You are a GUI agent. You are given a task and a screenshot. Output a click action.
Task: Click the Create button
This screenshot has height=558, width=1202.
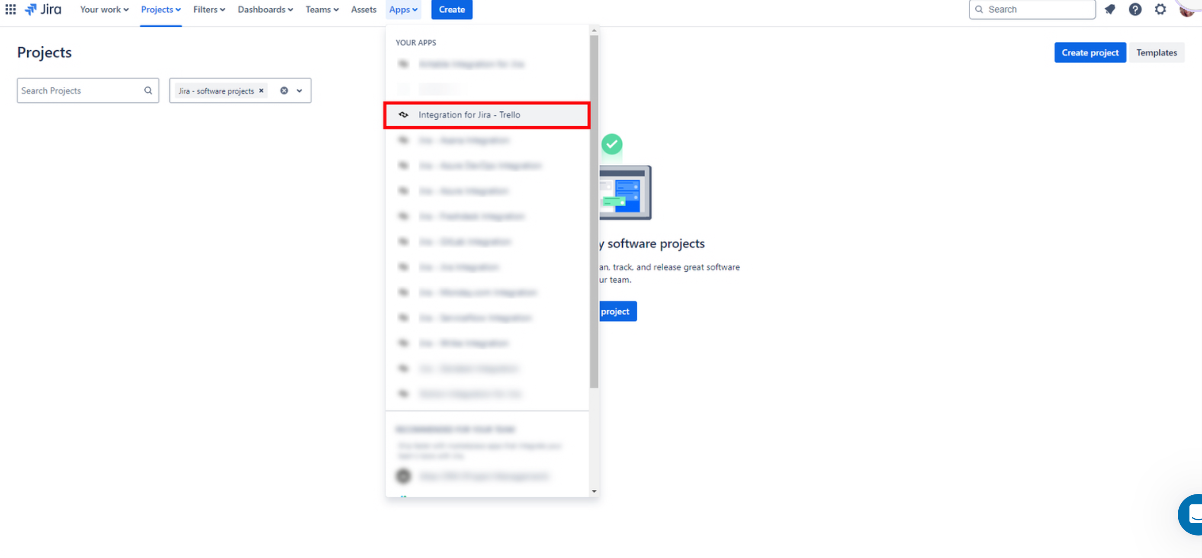coord(451,10)
